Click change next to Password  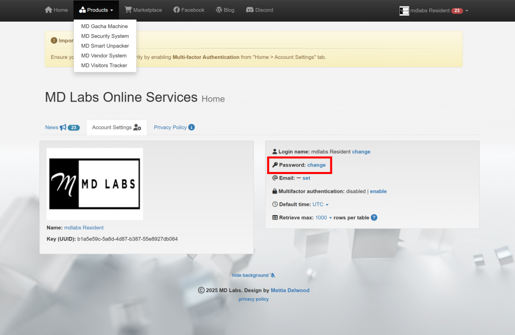coord(316,165)
